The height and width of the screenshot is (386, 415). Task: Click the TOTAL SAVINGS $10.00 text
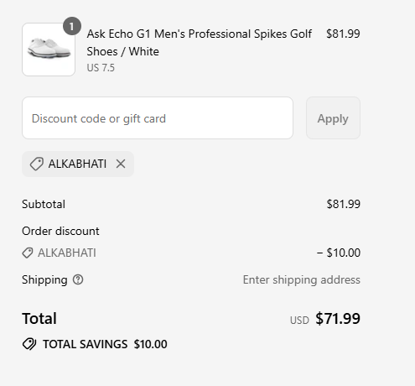(x=105, y=344)
